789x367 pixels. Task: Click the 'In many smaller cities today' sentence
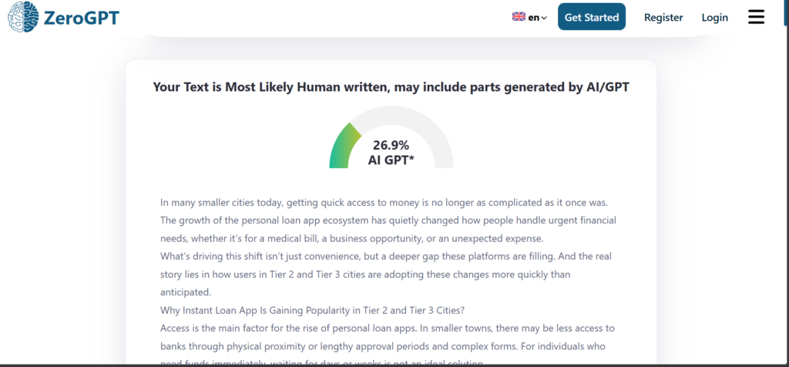[384, 202]
